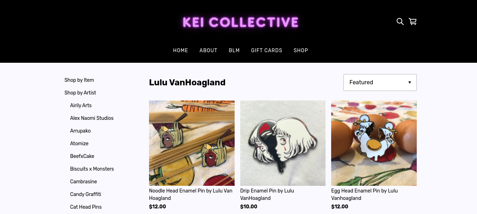
Task: Open Alex Naomi Studios collection
Action: pos(92,118)
